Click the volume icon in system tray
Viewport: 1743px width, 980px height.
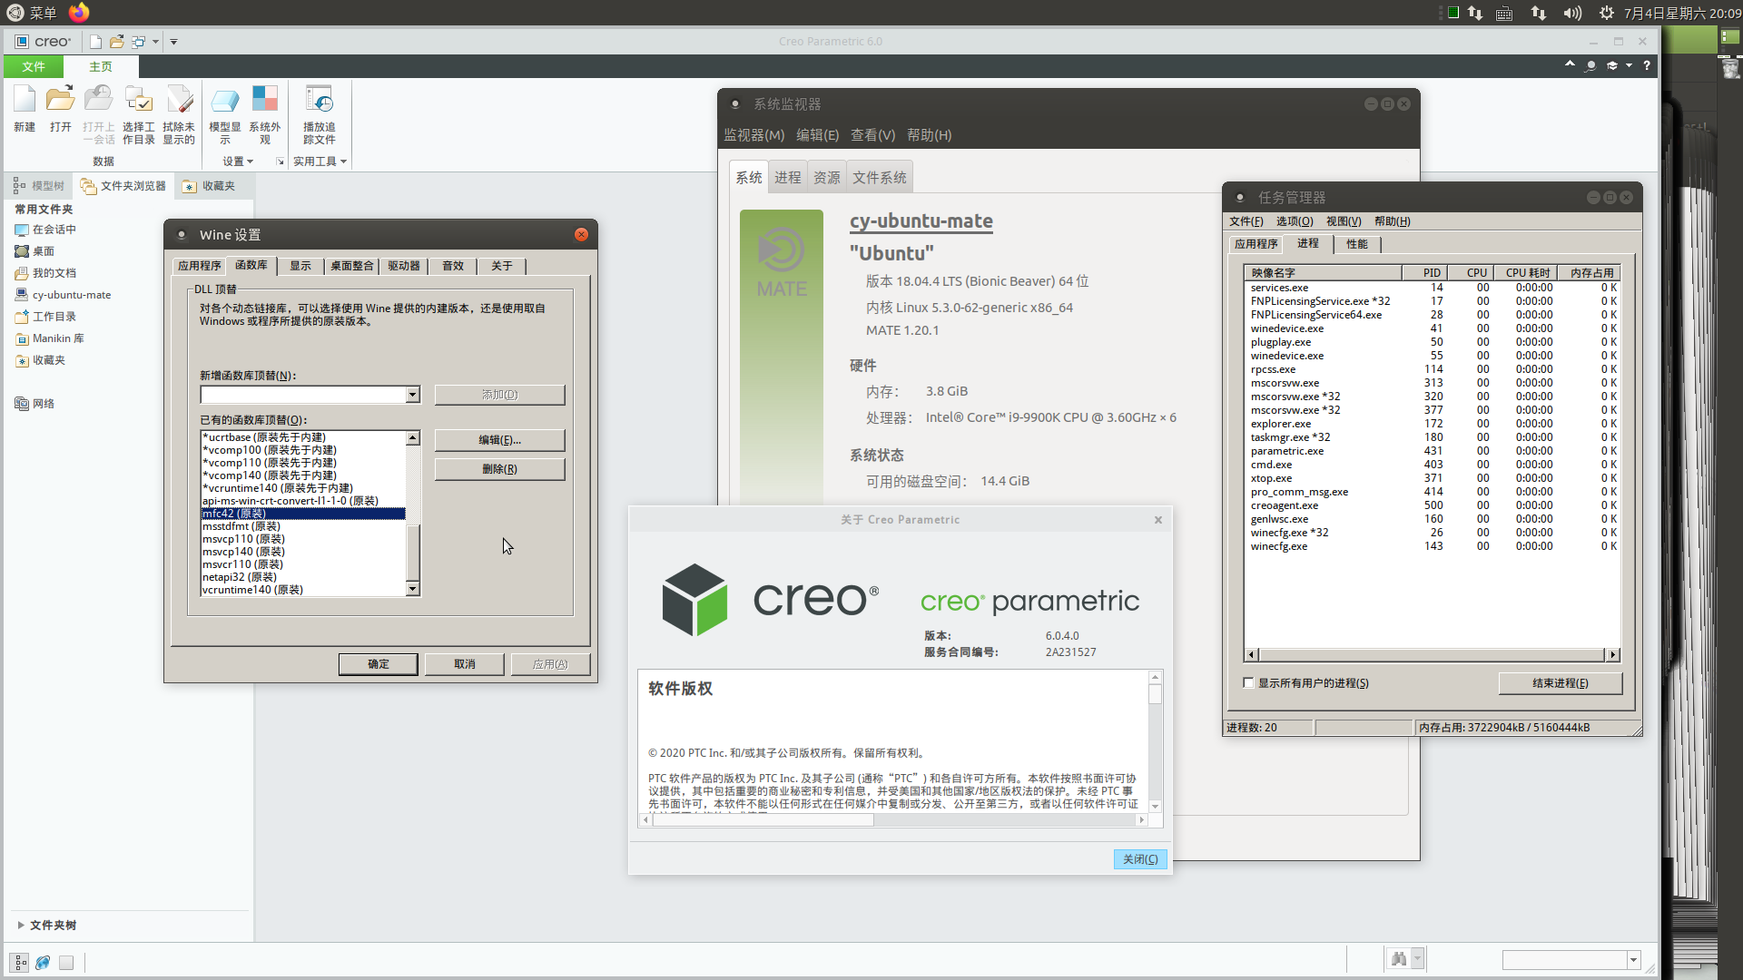pos(1572,13)
